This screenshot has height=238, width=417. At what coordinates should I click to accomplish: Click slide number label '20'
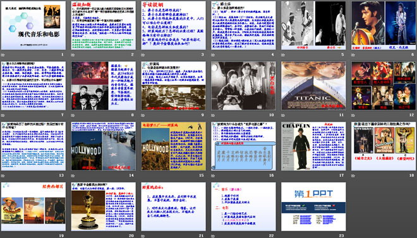point(131,235)
